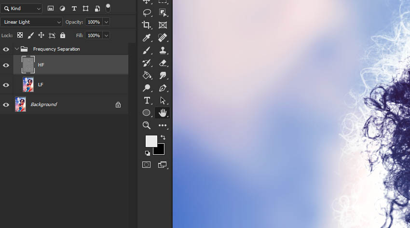Lock all layer attributes
Viewport: 410px width, 228px height.
63,35
